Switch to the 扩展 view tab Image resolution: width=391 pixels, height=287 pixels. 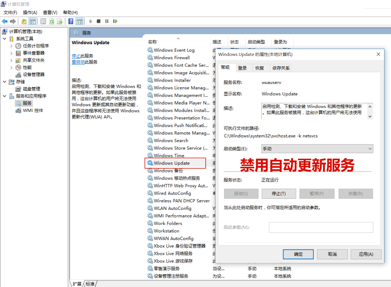(77, 284)
